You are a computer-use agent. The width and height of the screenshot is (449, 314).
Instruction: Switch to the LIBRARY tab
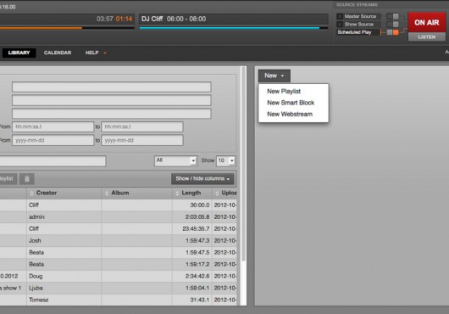(x=19, y=53)
